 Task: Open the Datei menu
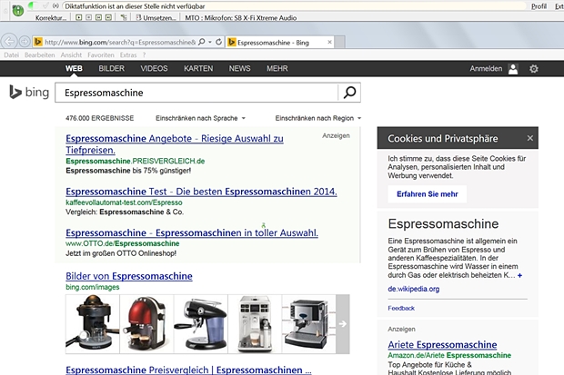pos(12,55)
